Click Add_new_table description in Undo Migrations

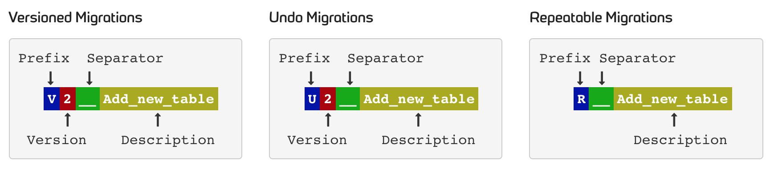tap(419, 99)
